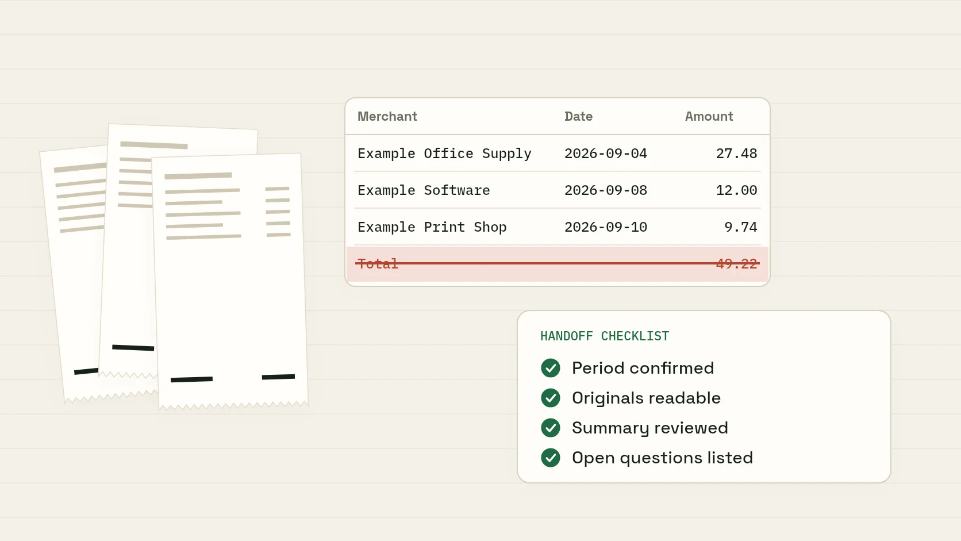
Task: Click the amount 12.00
Action: pyautogui.click(x=736, y=190)
